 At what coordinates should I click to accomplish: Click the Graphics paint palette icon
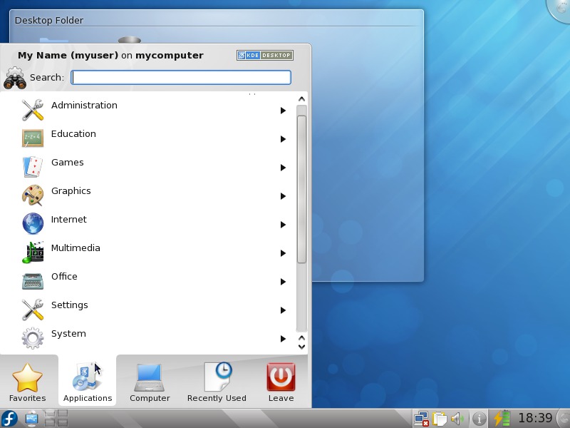(33, 195)
